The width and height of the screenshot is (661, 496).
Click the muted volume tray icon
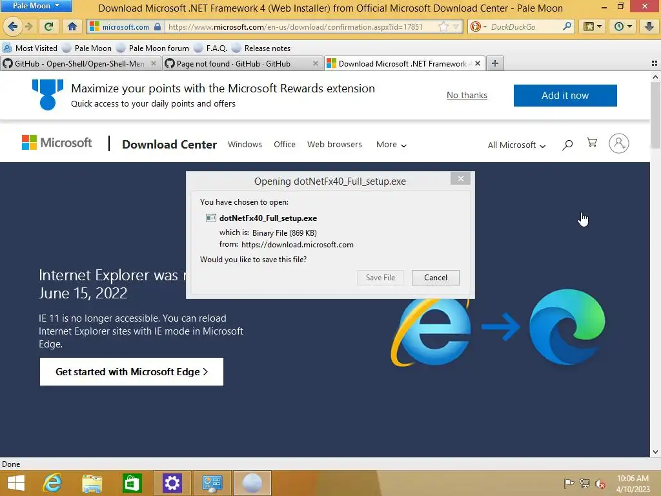pyautogui.click(x=600, y=484)
